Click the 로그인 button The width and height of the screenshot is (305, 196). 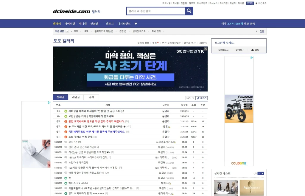250,3
